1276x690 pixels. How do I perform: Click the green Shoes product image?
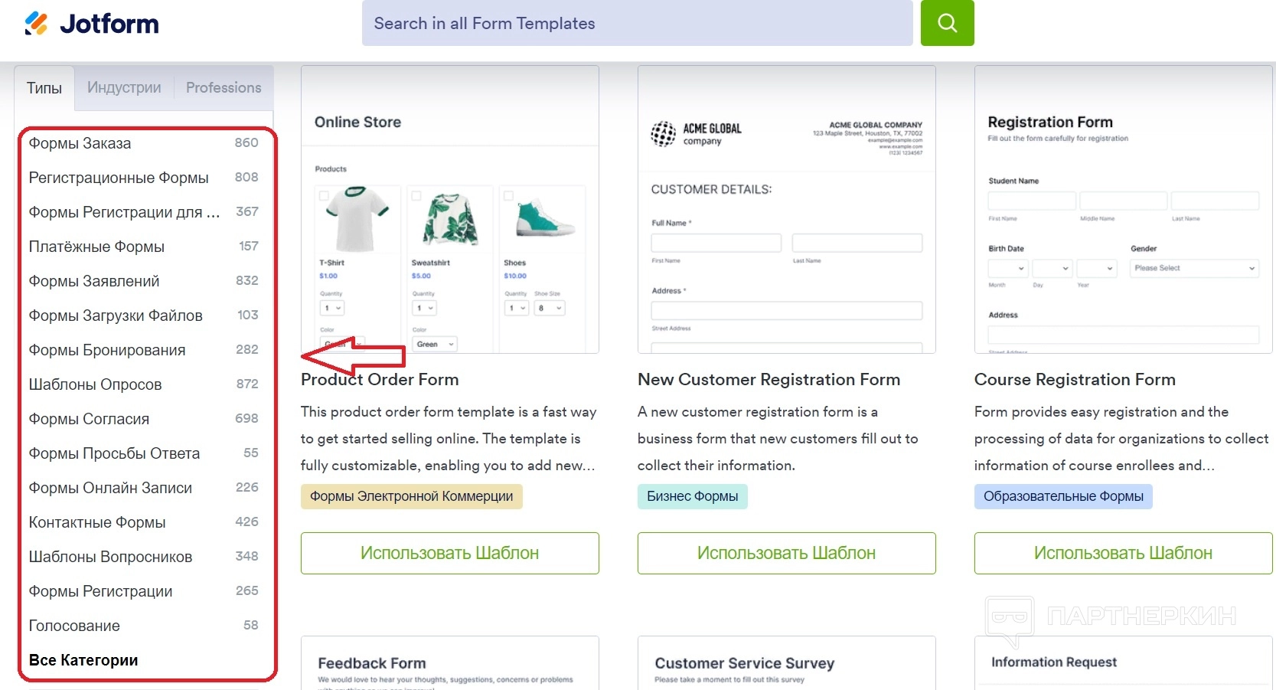543,218
